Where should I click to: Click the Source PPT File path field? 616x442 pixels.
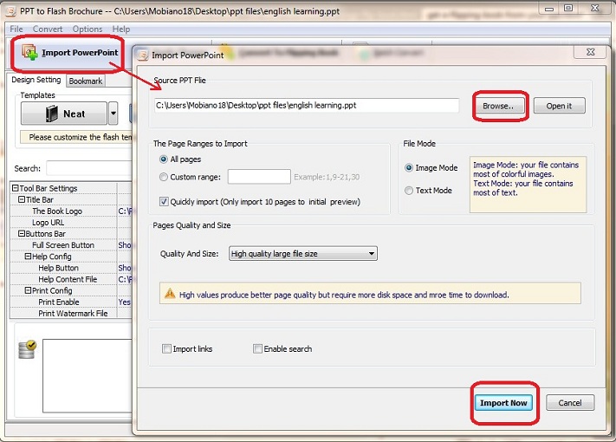[307, 105]
